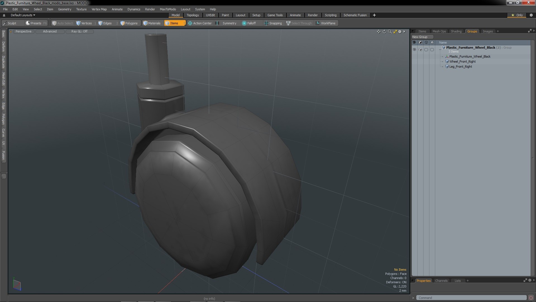The image size is (536, 302).
Task: Add new layout tab with plus icon
Action: [374, 15]
